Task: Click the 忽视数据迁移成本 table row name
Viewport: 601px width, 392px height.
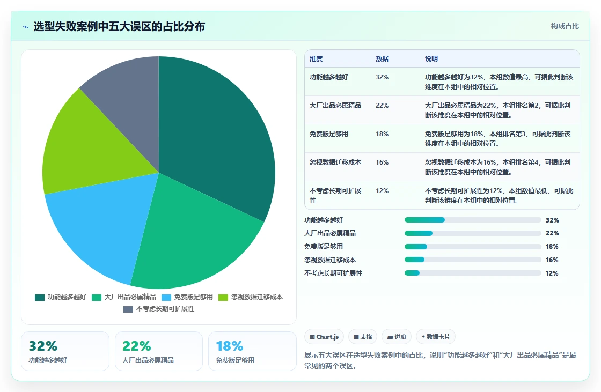Action: click(335, 162)
